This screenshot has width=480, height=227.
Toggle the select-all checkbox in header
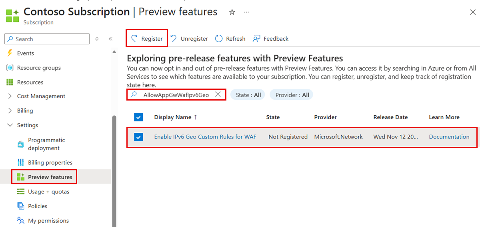pyautogui.click(x=138, y=117)
